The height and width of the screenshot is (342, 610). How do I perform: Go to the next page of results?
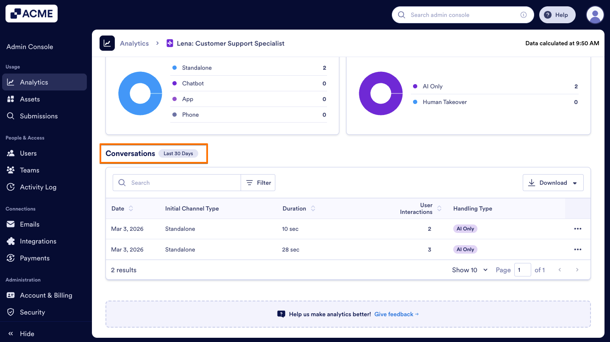coord(577,270)
